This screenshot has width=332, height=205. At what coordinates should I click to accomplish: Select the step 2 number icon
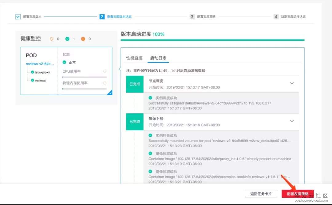(x=102, y=17)
